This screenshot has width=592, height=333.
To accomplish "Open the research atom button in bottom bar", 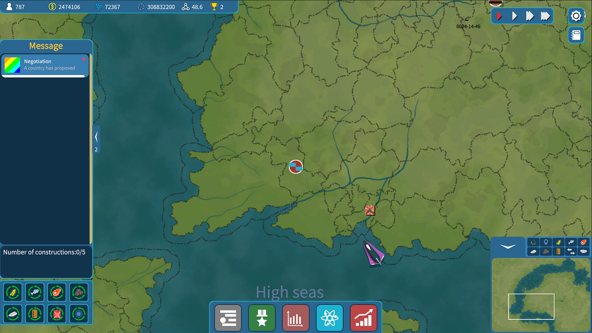I will (329, 318).
